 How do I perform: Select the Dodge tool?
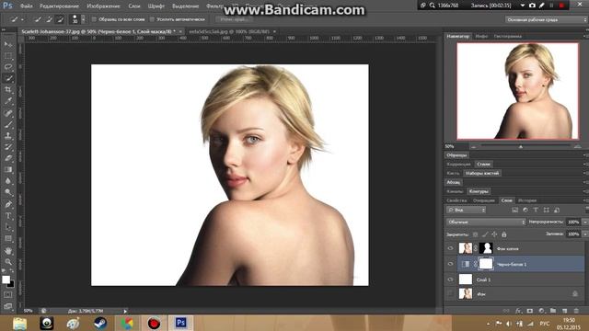[x=8, y=192]
